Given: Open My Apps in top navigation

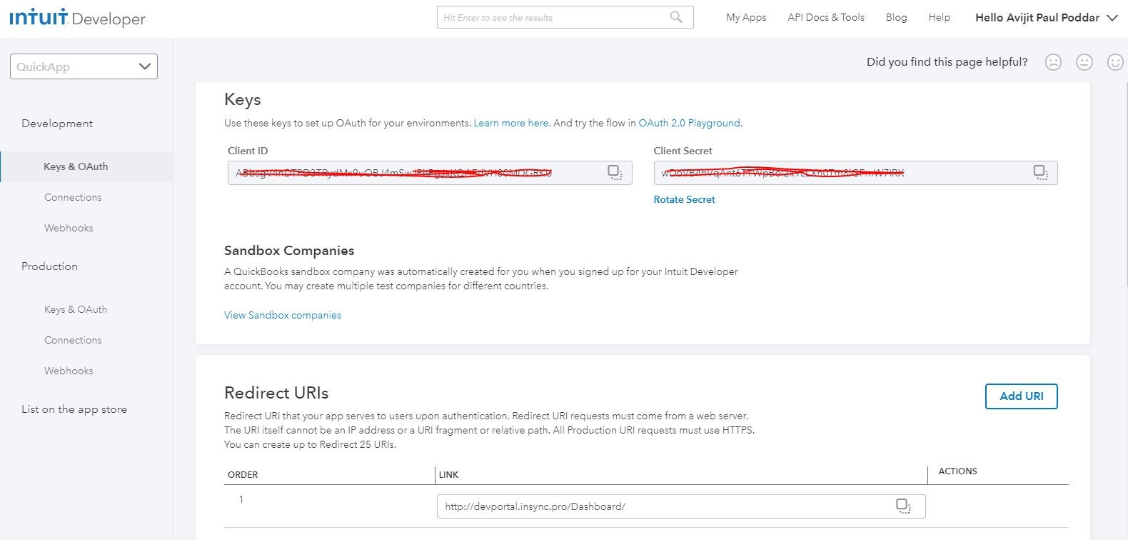Looking at the screenshot, I should [x=746, y=17].
